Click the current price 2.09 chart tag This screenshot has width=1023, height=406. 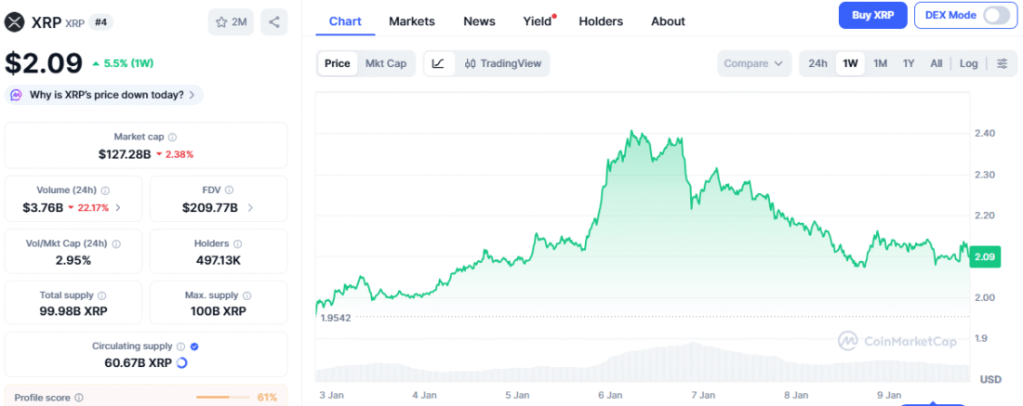(x=984, y=256)
